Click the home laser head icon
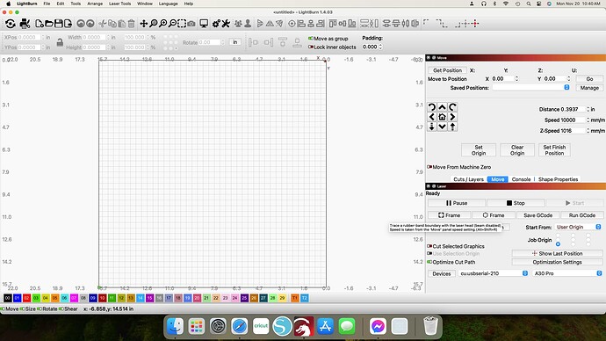Screen dimensions: 606x341 (442, 117)
